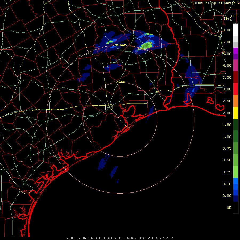Click the ND legend label

229,208
